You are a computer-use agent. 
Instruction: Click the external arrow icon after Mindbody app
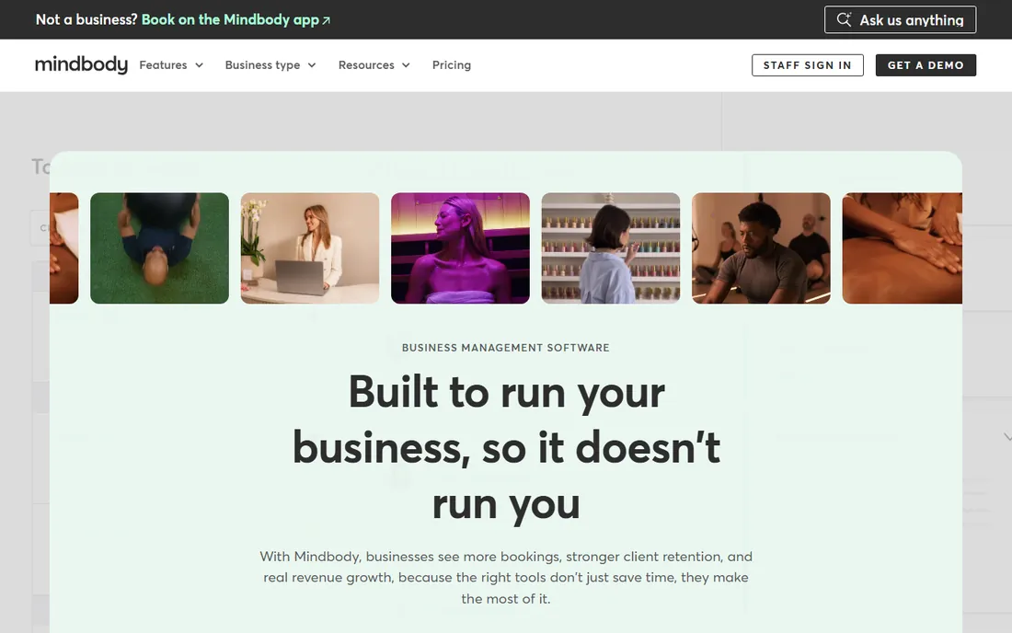[x=326, y=20]
